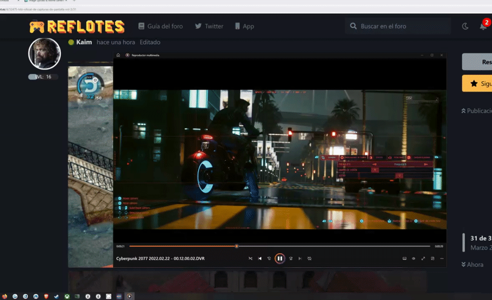492x300 pixels.
Task: Open the media player volume control
Action: (x=414, y=259)
